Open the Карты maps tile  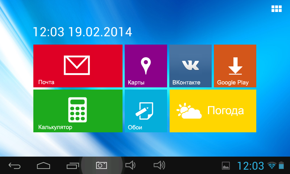(x=146, y=66)
